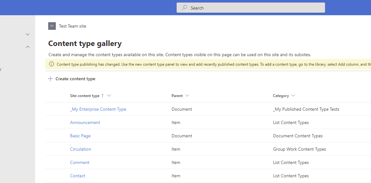Click Document parent in the Basic Page row
371x183 pixels.
click(182, 136)
